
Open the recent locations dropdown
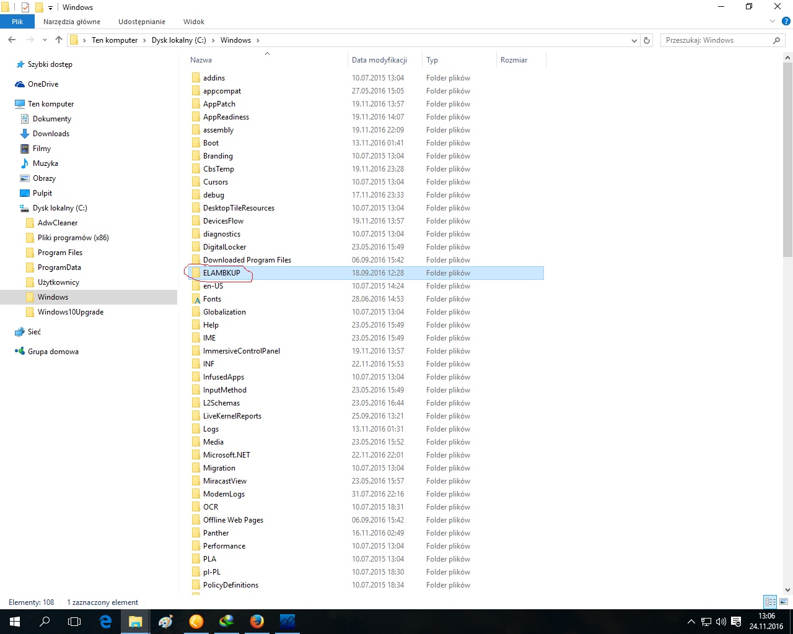[x=45, y=40]
